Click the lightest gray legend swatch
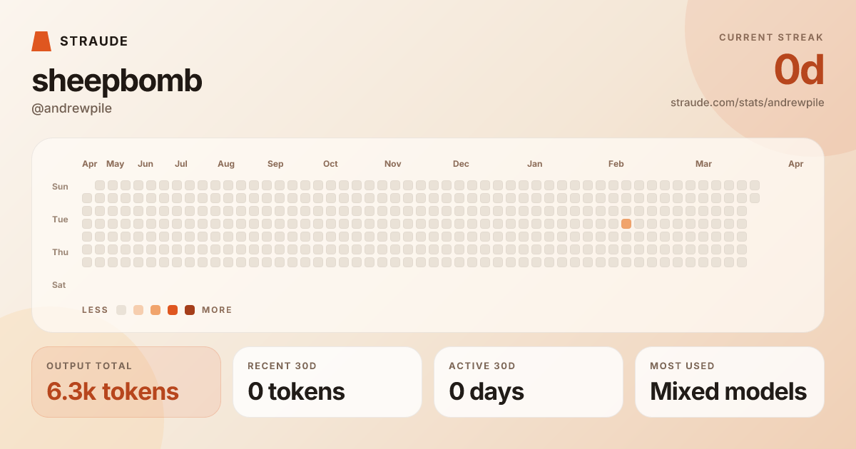 (x=121, y=310)
